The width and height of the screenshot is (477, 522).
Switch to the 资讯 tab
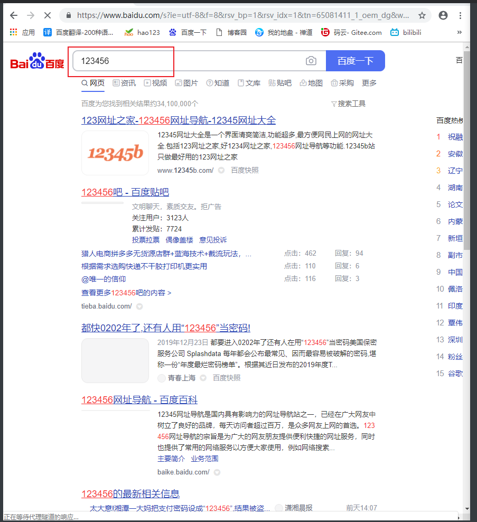click(124, 83)
